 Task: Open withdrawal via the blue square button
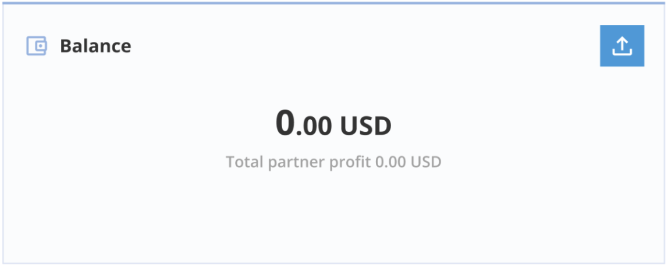[622, 46]
